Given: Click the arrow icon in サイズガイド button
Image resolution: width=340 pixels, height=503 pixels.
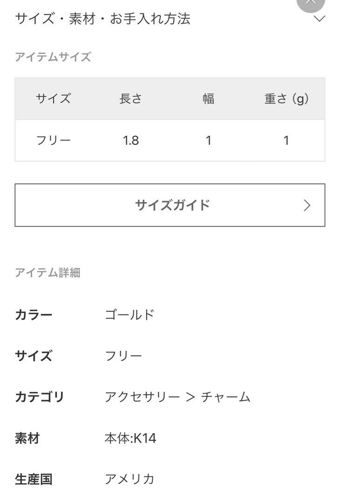Looking at the screenshot, I should (307, 205).
